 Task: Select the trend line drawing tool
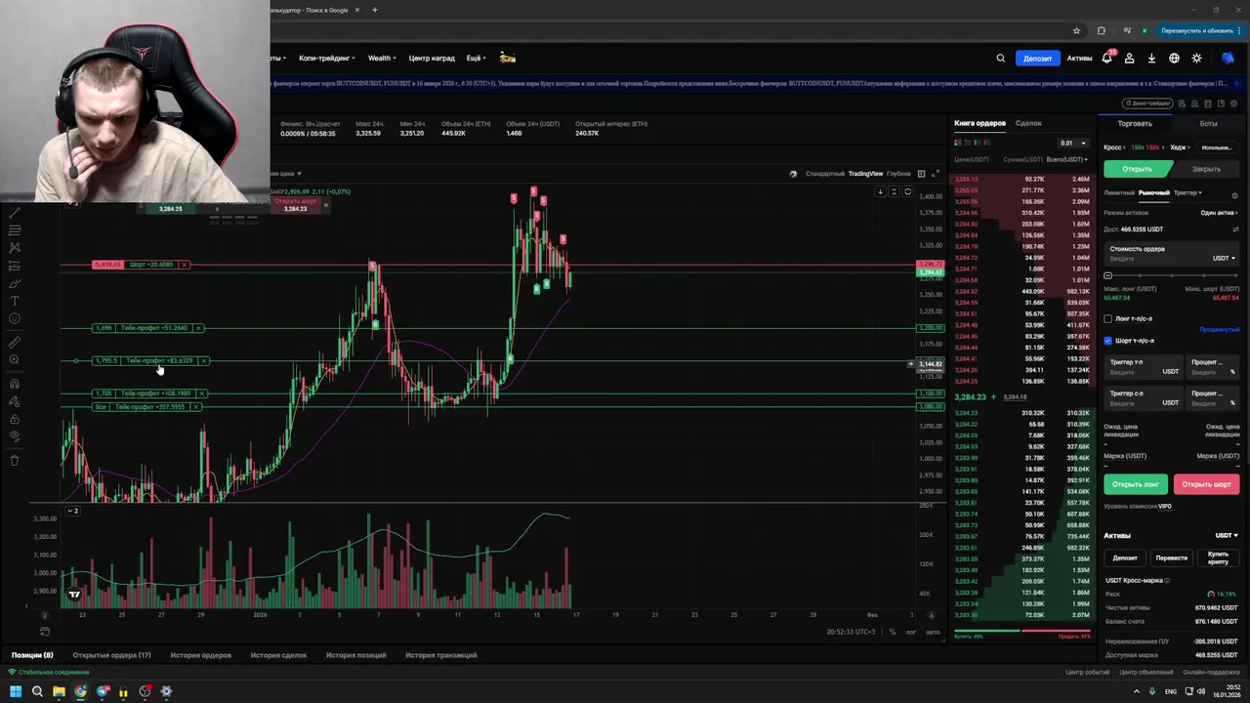pyautogui.click(x=15, y=212)
